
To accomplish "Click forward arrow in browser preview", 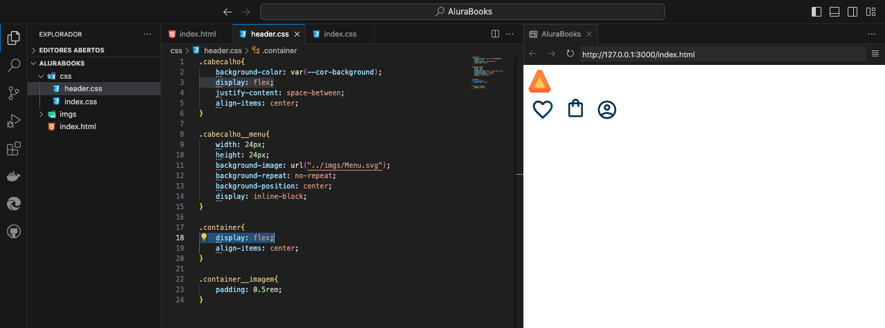I will 551,54.
